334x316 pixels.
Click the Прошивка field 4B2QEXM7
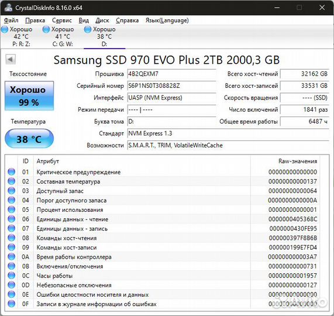172,74
